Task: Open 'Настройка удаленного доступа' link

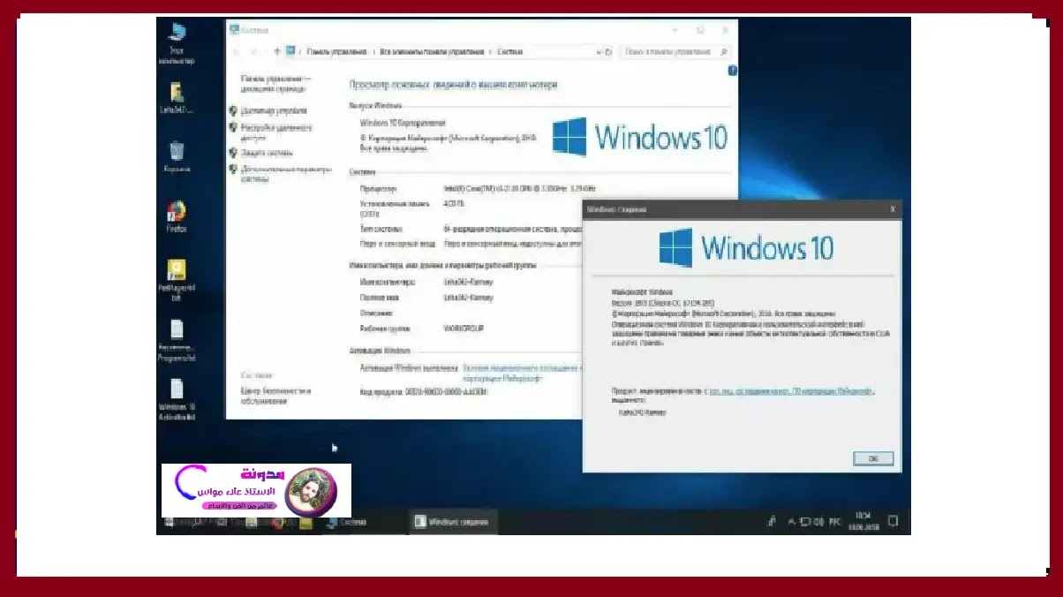Action: tap(276, 132)
